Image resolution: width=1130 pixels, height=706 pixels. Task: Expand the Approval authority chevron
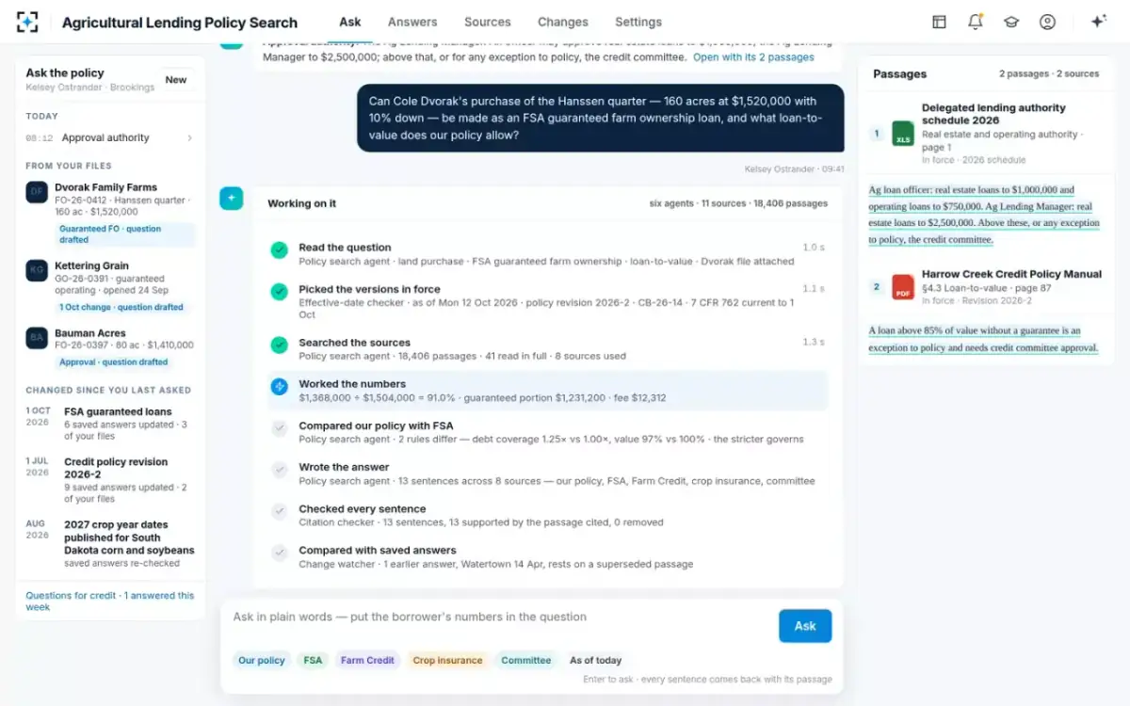click(189, 138)
